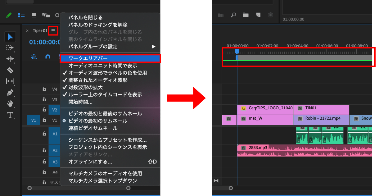Click the New Item icon

click(258, 15)
